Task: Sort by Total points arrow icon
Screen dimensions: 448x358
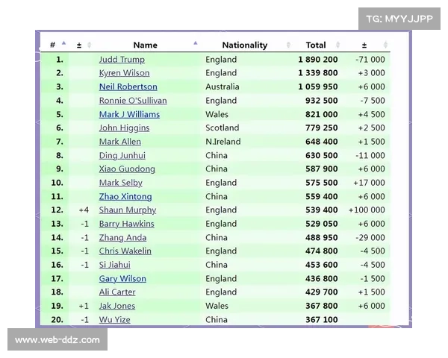Action: click(337, 45)
